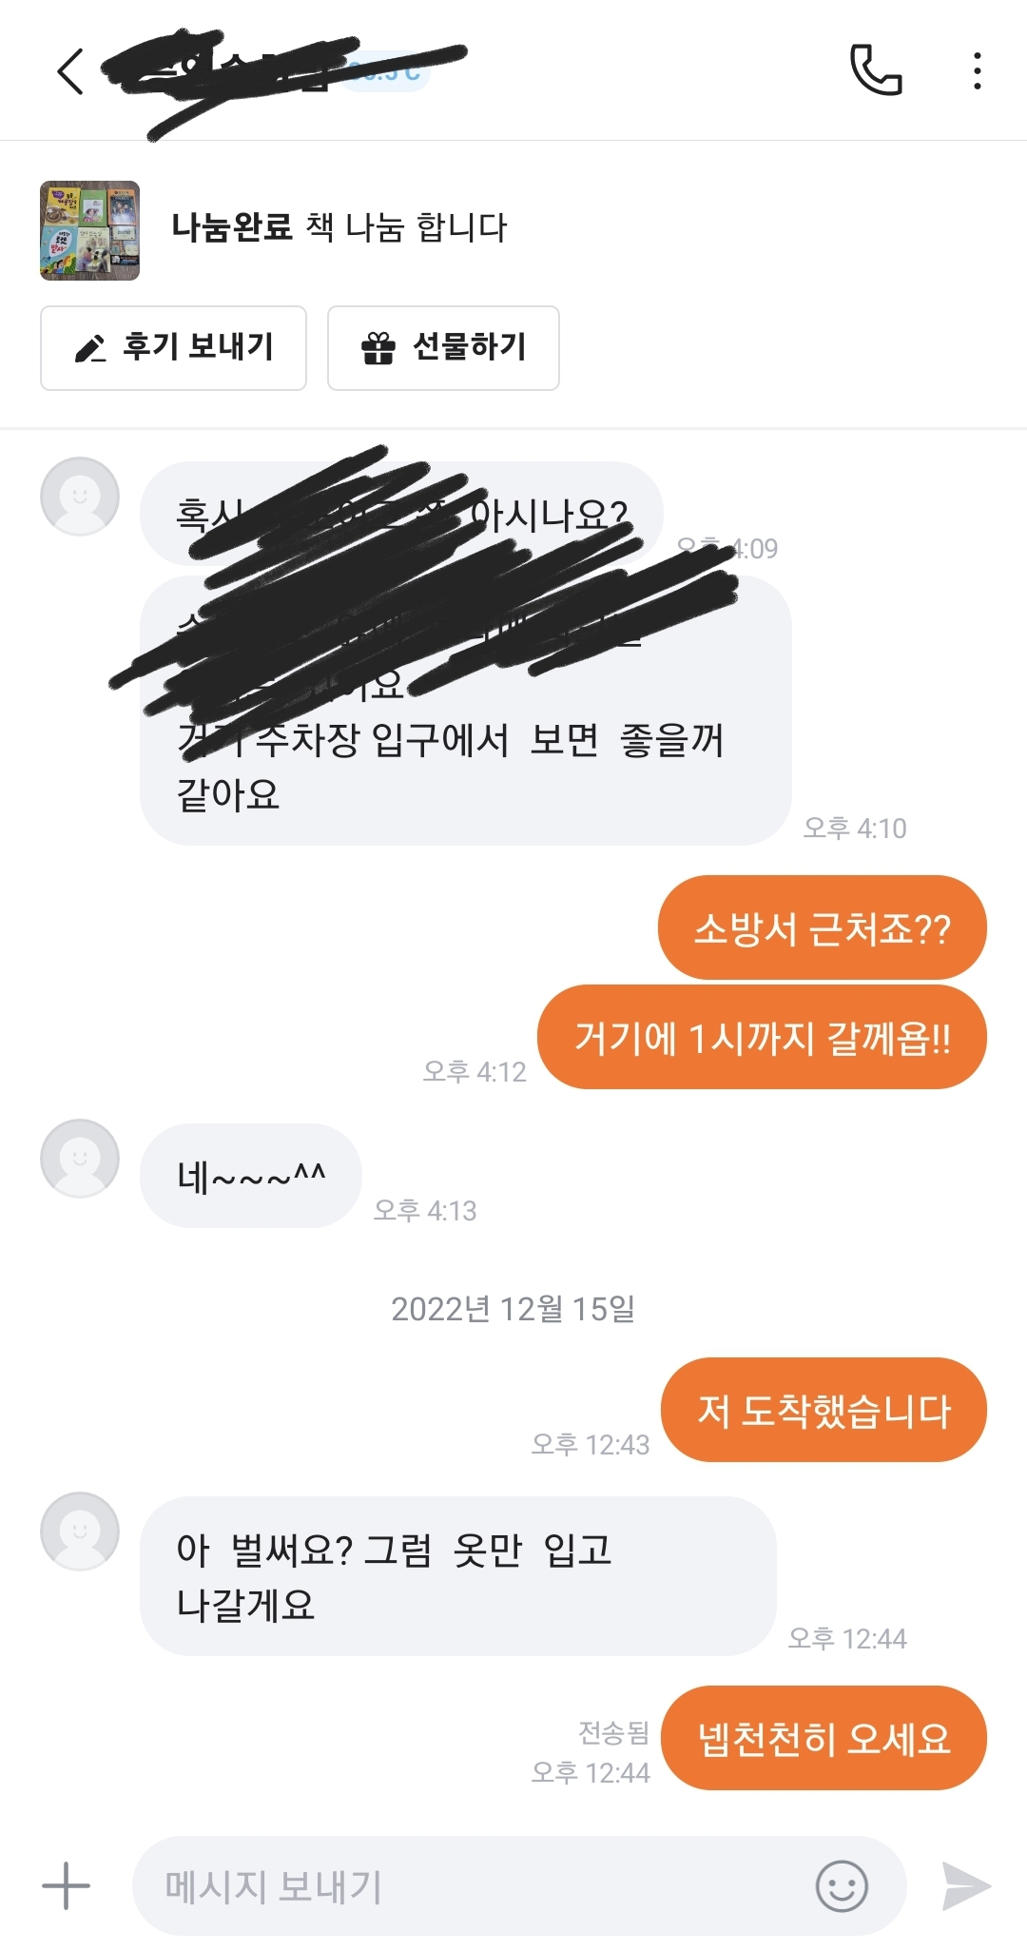The height and width of the screenshot is (1951, 1027).
Task: Open the plus attachment menu
Action: point(66,1885)
